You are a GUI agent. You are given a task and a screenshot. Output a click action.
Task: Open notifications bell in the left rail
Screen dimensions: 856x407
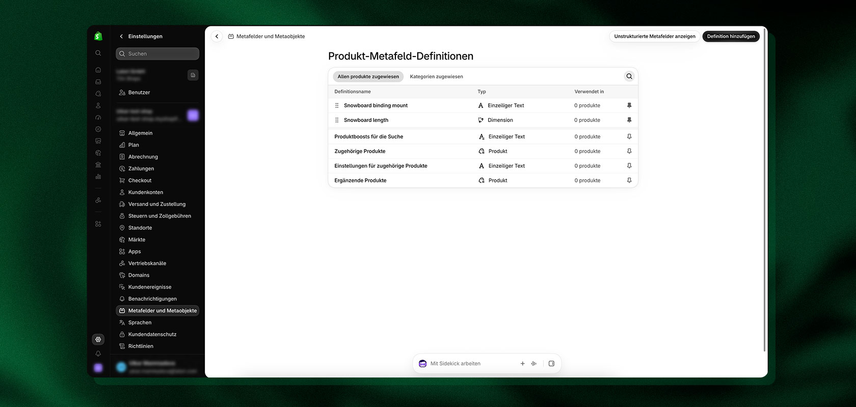point(98,354)
